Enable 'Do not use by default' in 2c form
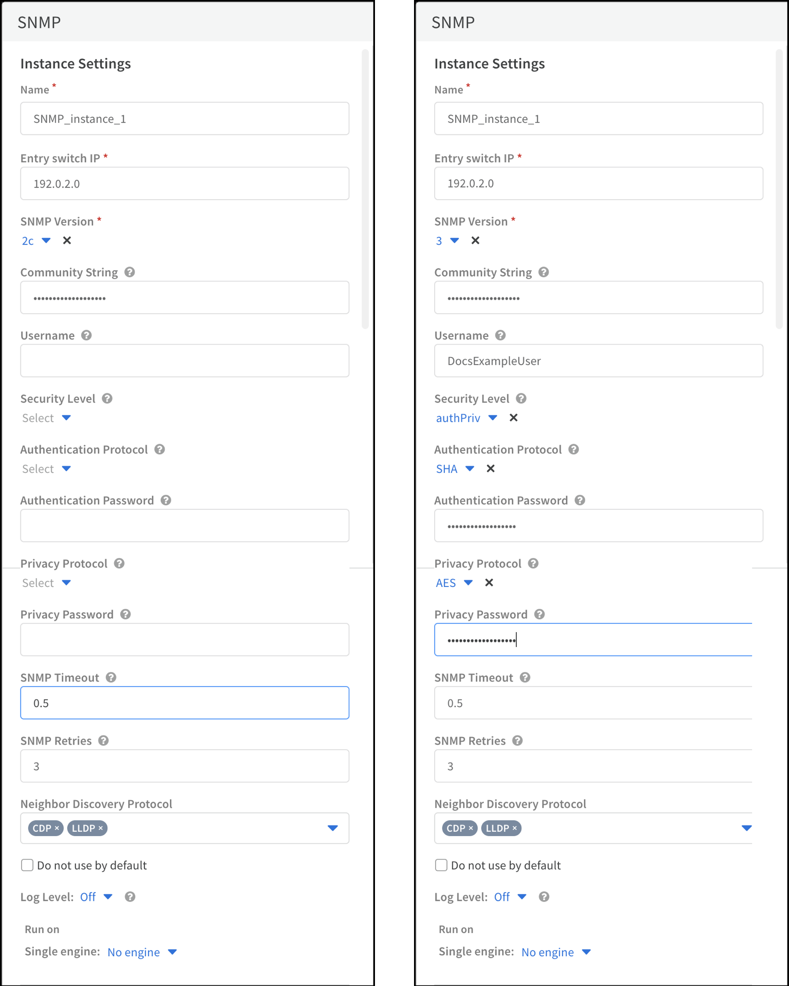This screenshot has height=986, width=789. 27,865
